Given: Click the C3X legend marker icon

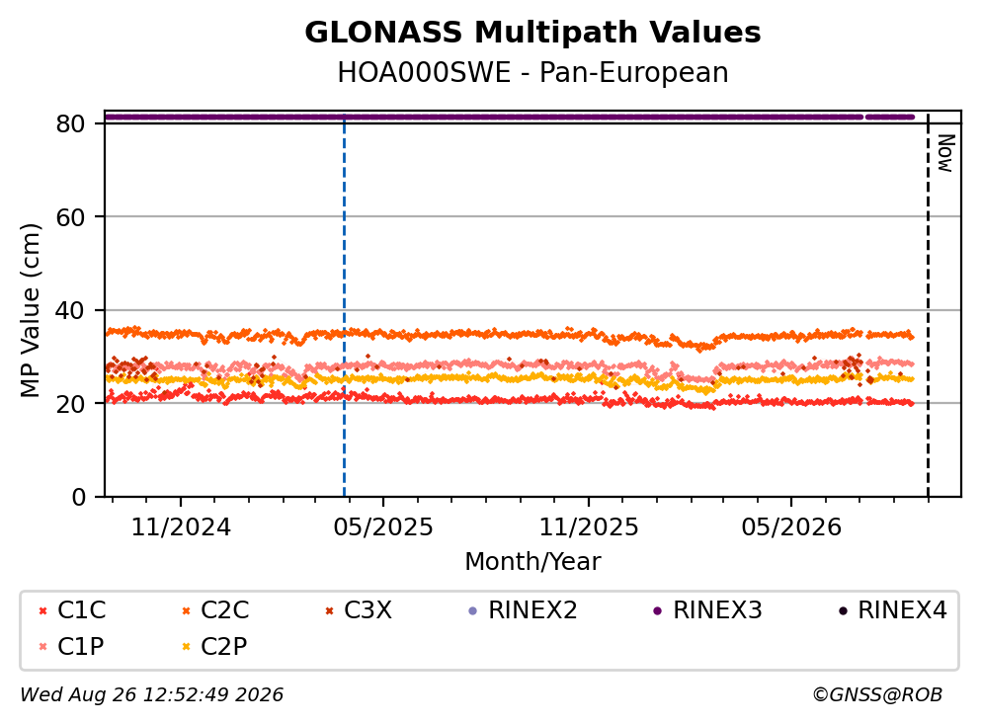Looking at the screenshot, I should pyautogui.click(x=329, y=611).
